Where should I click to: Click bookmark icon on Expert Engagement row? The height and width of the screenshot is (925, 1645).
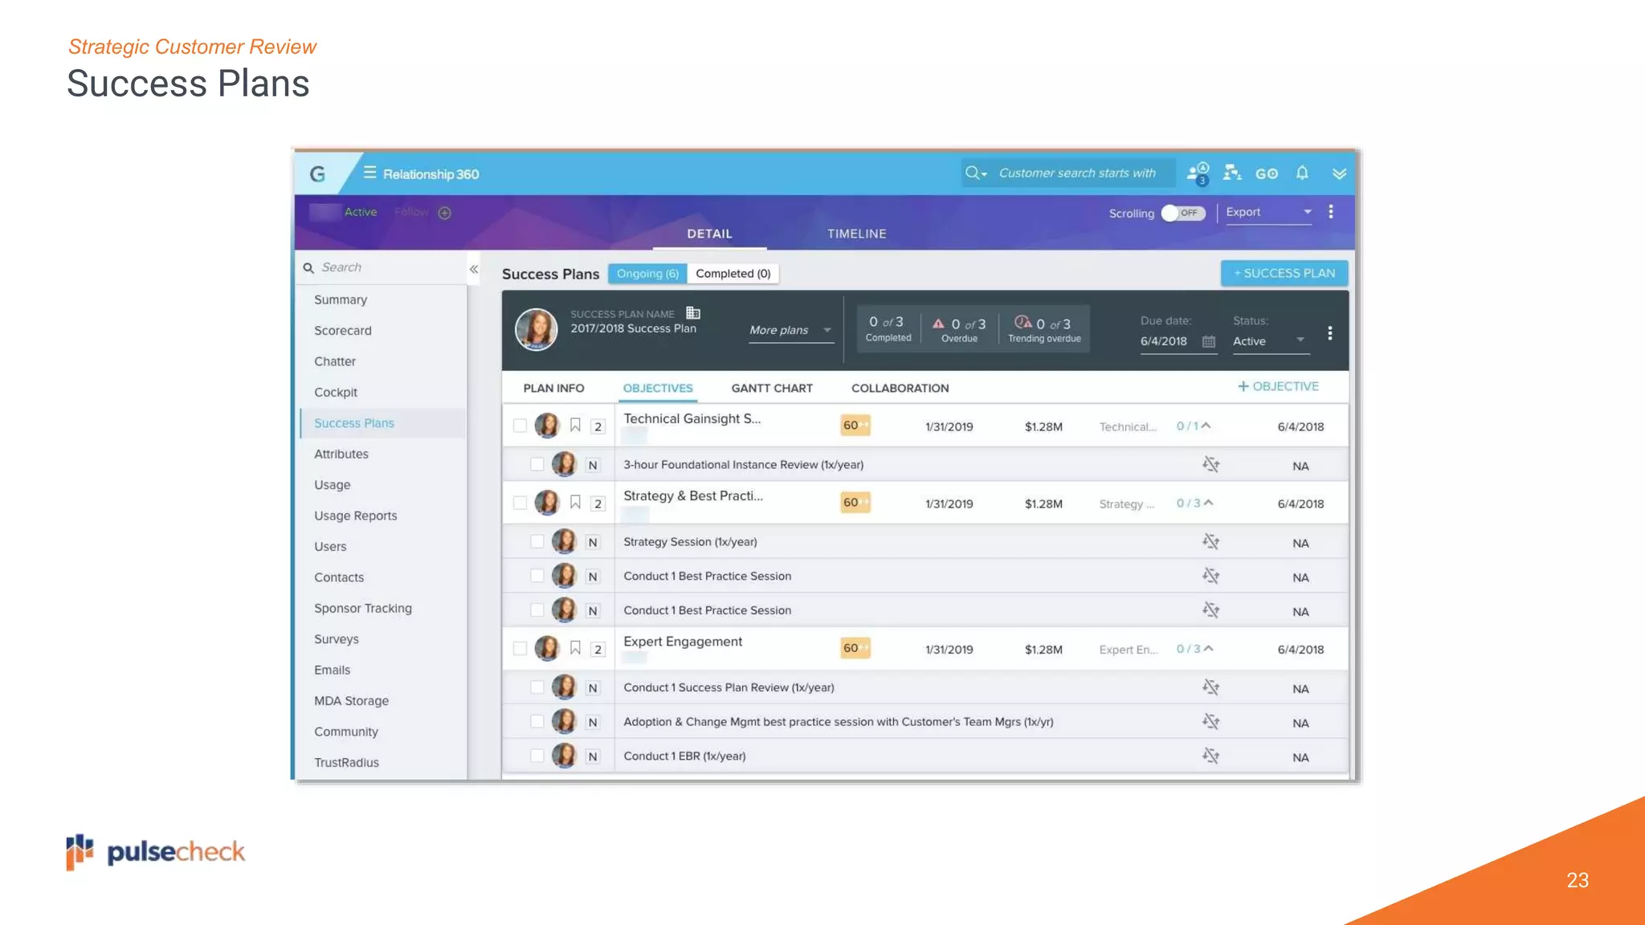coord(575,647)
